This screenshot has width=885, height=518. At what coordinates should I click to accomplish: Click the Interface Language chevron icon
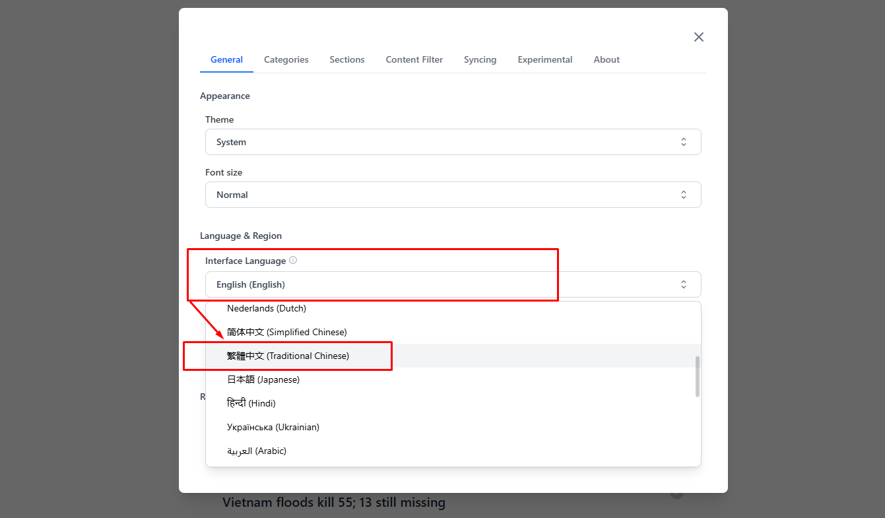point(684,284)
